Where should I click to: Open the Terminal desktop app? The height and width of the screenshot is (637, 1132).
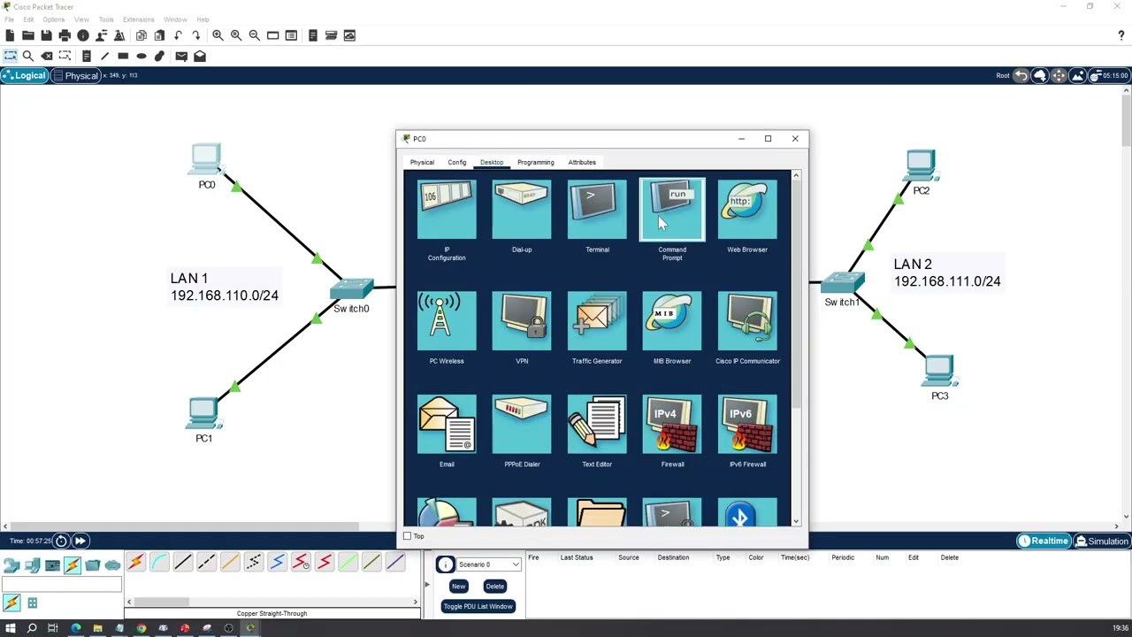(597, 211)
